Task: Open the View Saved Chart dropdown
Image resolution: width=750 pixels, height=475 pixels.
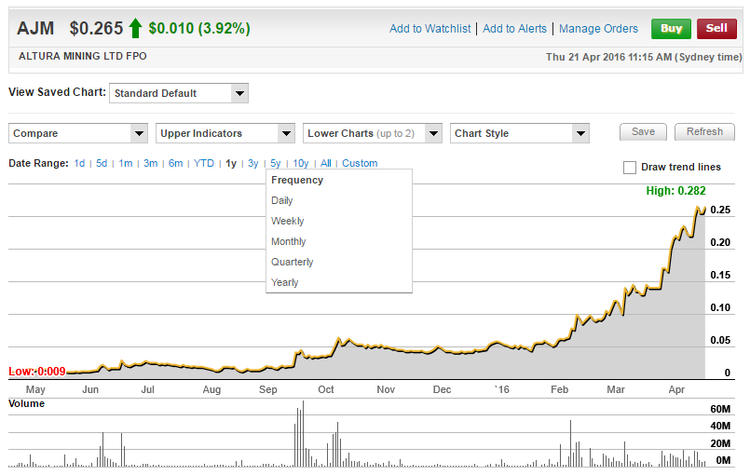Action: coord(179,93)
